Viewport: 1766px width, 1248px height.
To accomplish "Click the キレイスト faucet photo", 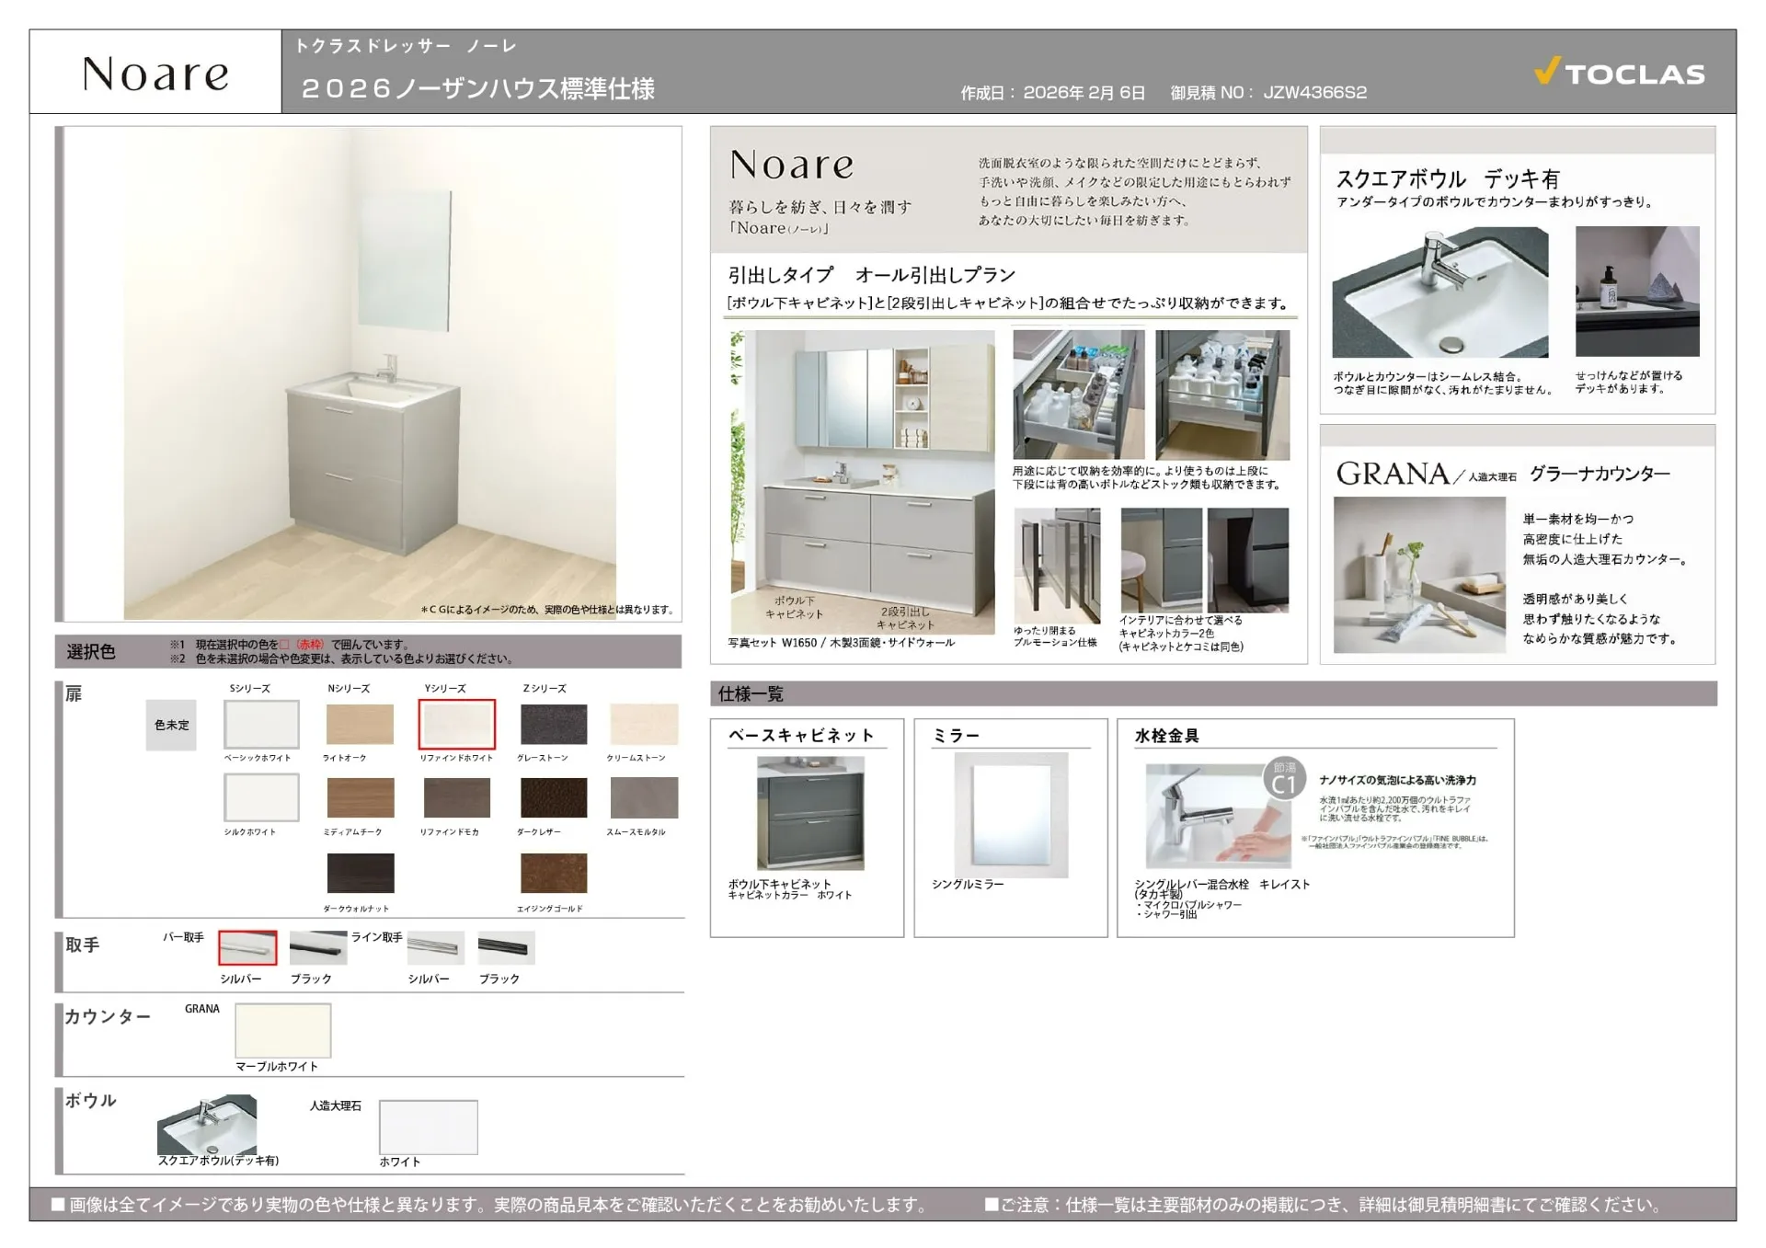I will click(1212, 814).
